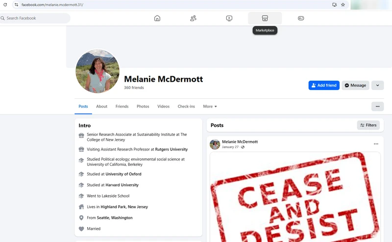392x242 pixels.
Task: Click the Harvard University link
Action: coord(122,185)
